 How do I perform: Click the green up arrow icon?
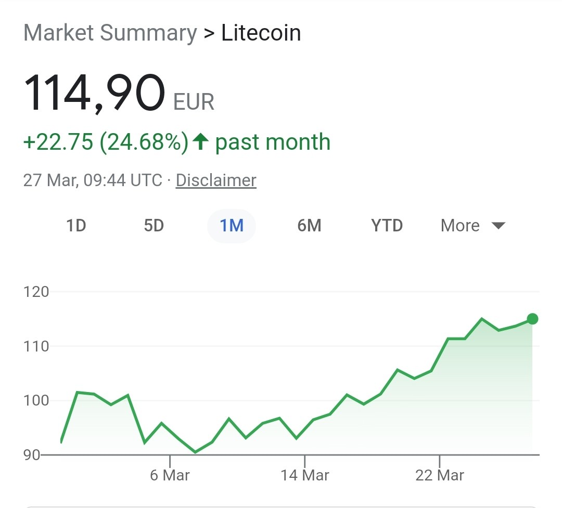(x=200, y=141)
